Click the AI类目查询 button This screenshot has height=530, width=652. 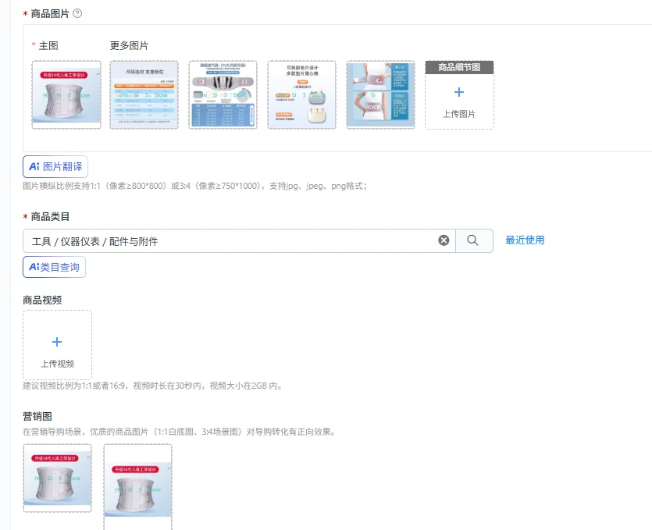(x=54, y=267)
